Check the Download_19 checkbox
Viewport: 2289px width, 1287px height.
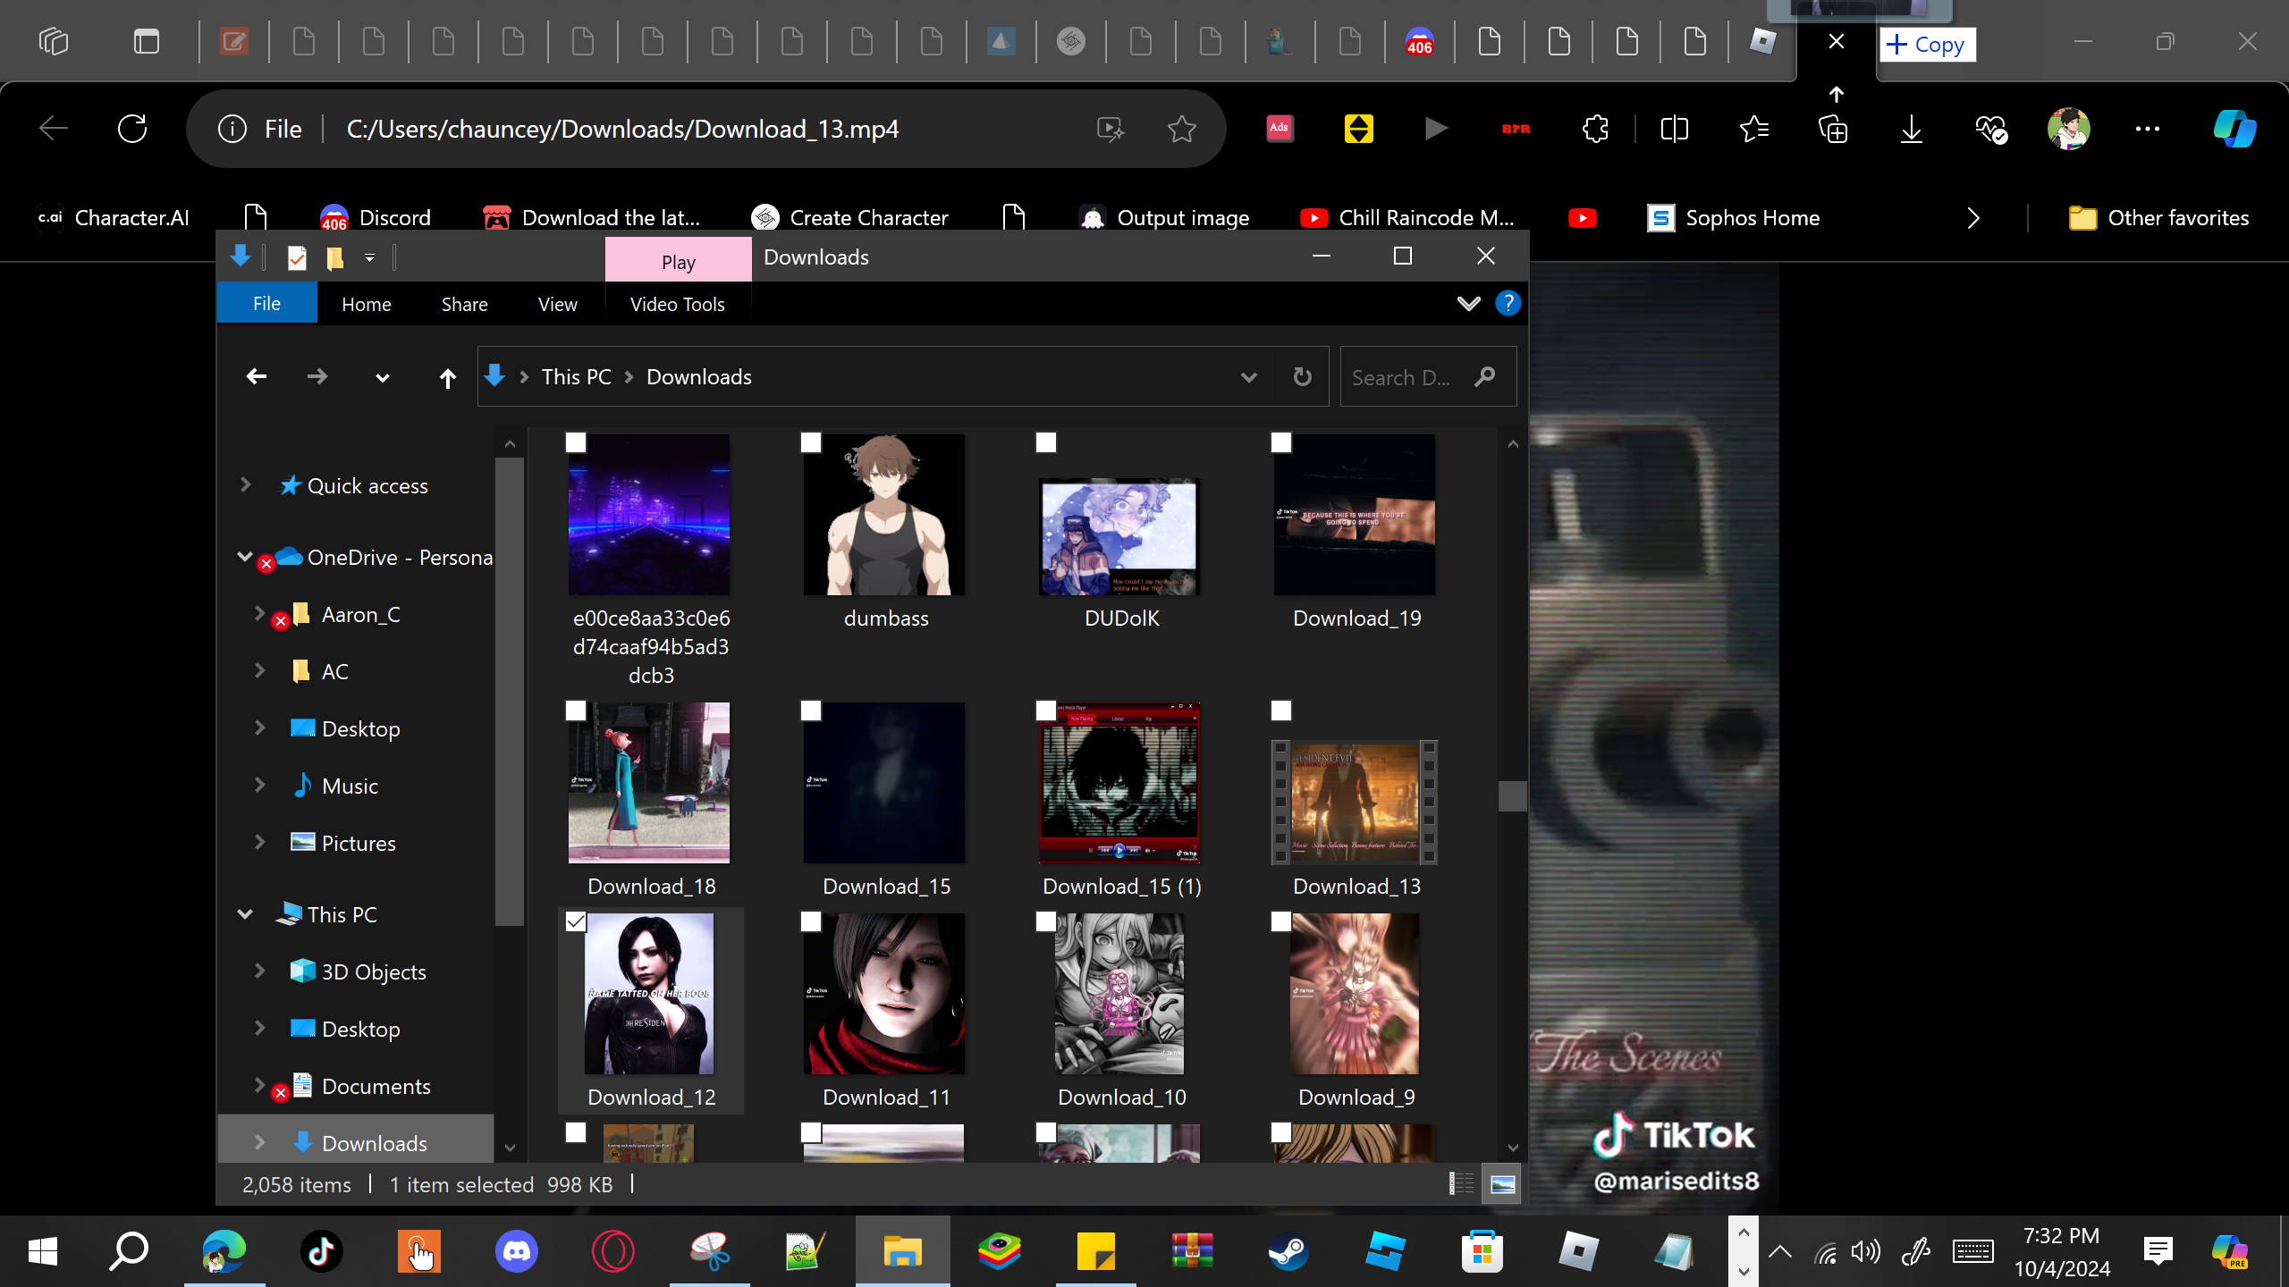1281,442
